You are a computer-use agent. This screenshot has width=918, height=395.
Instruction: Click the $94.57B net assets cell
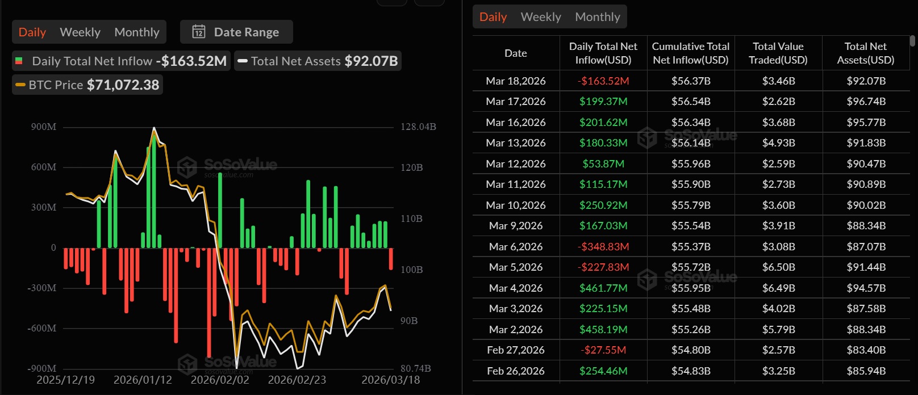[x=866, y=288]
